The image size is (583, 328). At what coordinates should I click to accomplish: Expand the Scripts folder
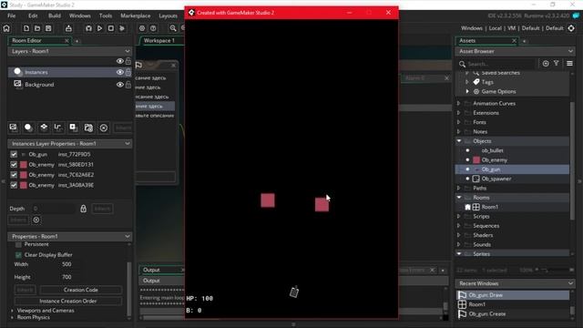tap(459, 216)
